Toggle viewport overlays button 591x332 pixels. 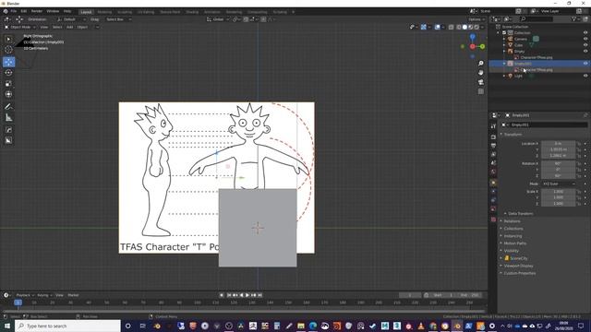point(437,27)
